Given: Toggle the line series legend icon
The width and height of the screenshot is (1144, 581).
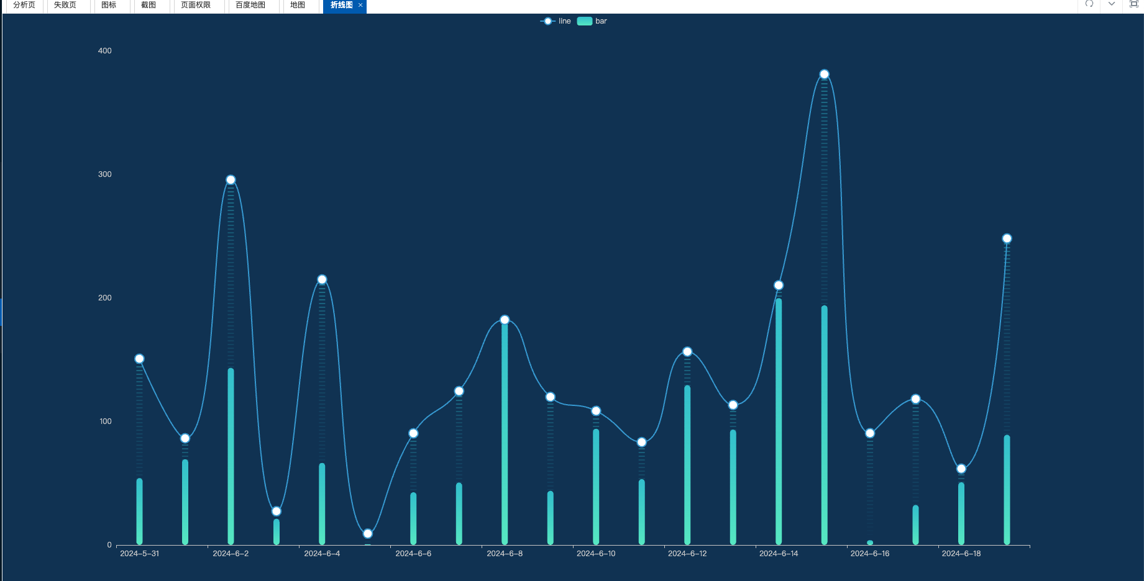Looking at the screenshot, I should point(547,21).
